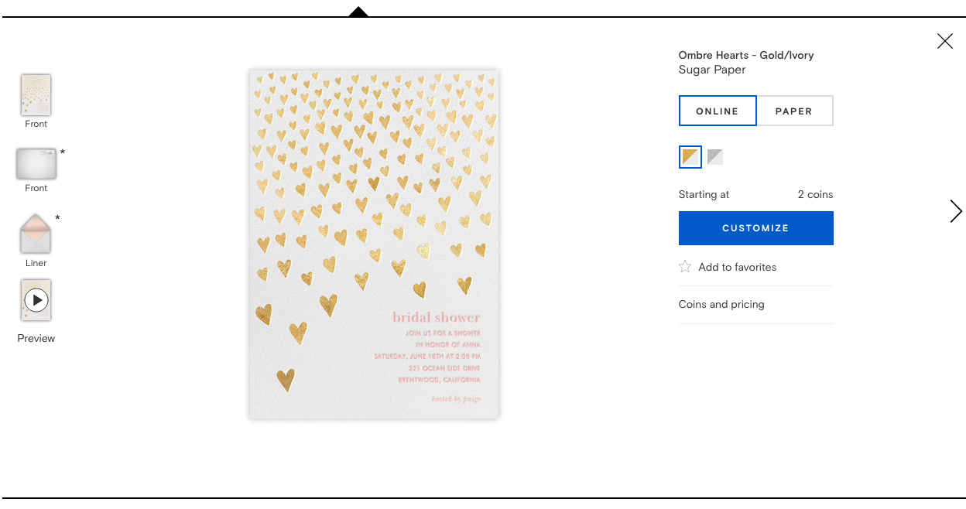The width and height of the screenshot is (966, 509).
Task: Click the Ombre Hearts - Gold/Ivory title
Action: pos(746,55)
